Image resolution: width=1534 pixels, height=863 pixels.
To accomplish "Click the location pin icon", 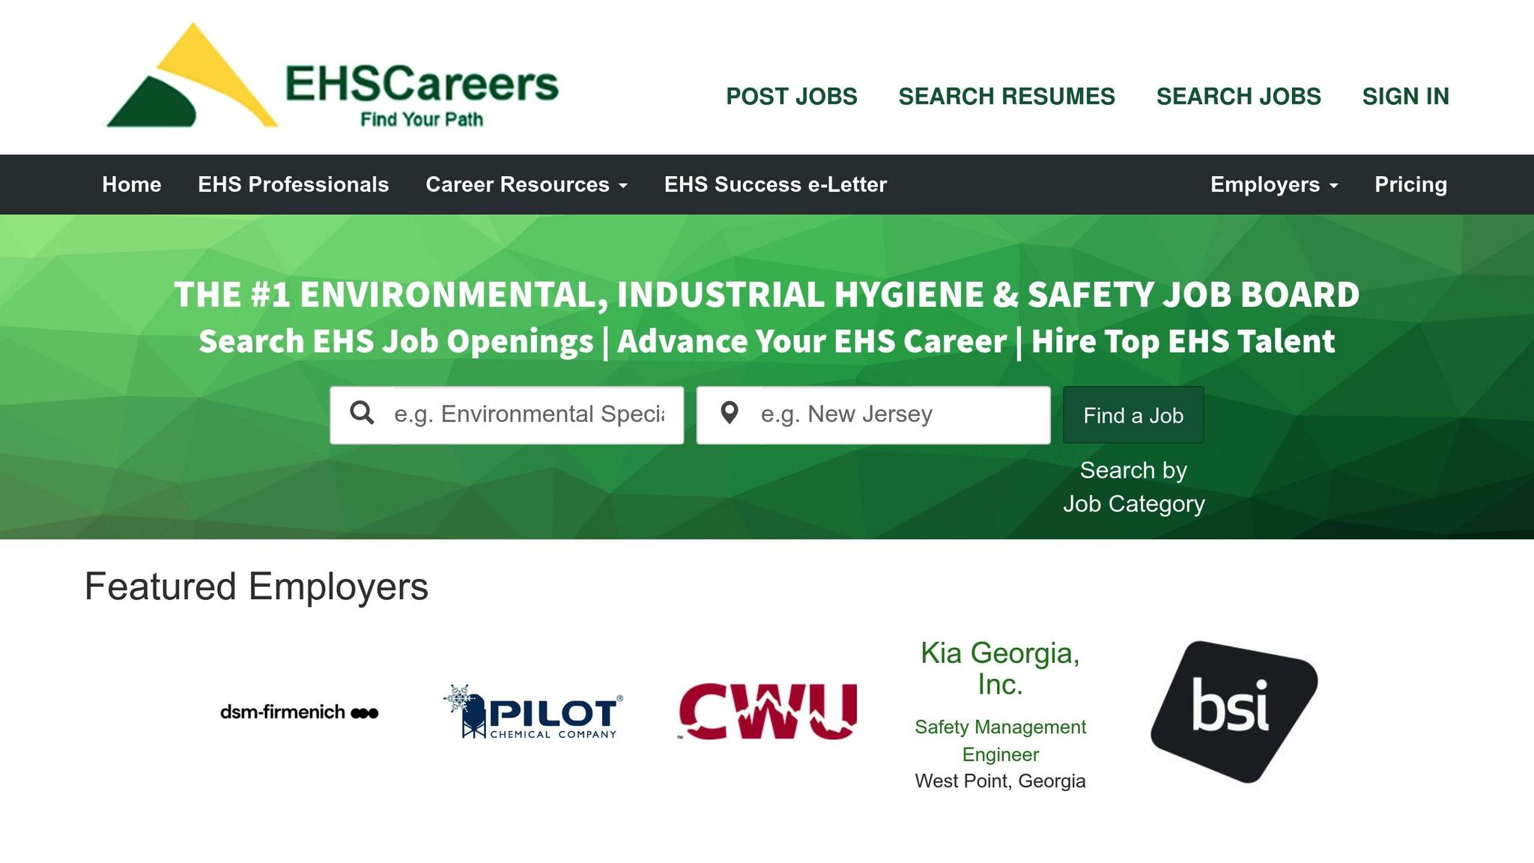I will coord(729,414).
